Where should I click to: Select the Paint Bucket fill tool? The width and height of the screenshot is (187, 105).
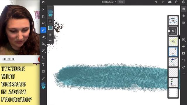[43, 44]
